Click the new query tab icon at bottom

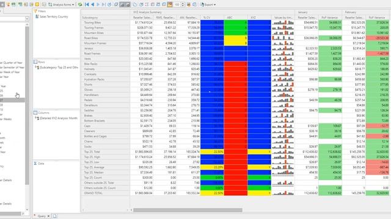[54, 217]
